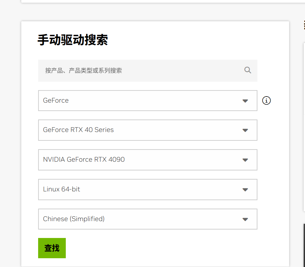The height and width of the screenshot is (267, 305).
Task: Open the Linux 64-bit operating system dropdown
Action: pos(148,189)
